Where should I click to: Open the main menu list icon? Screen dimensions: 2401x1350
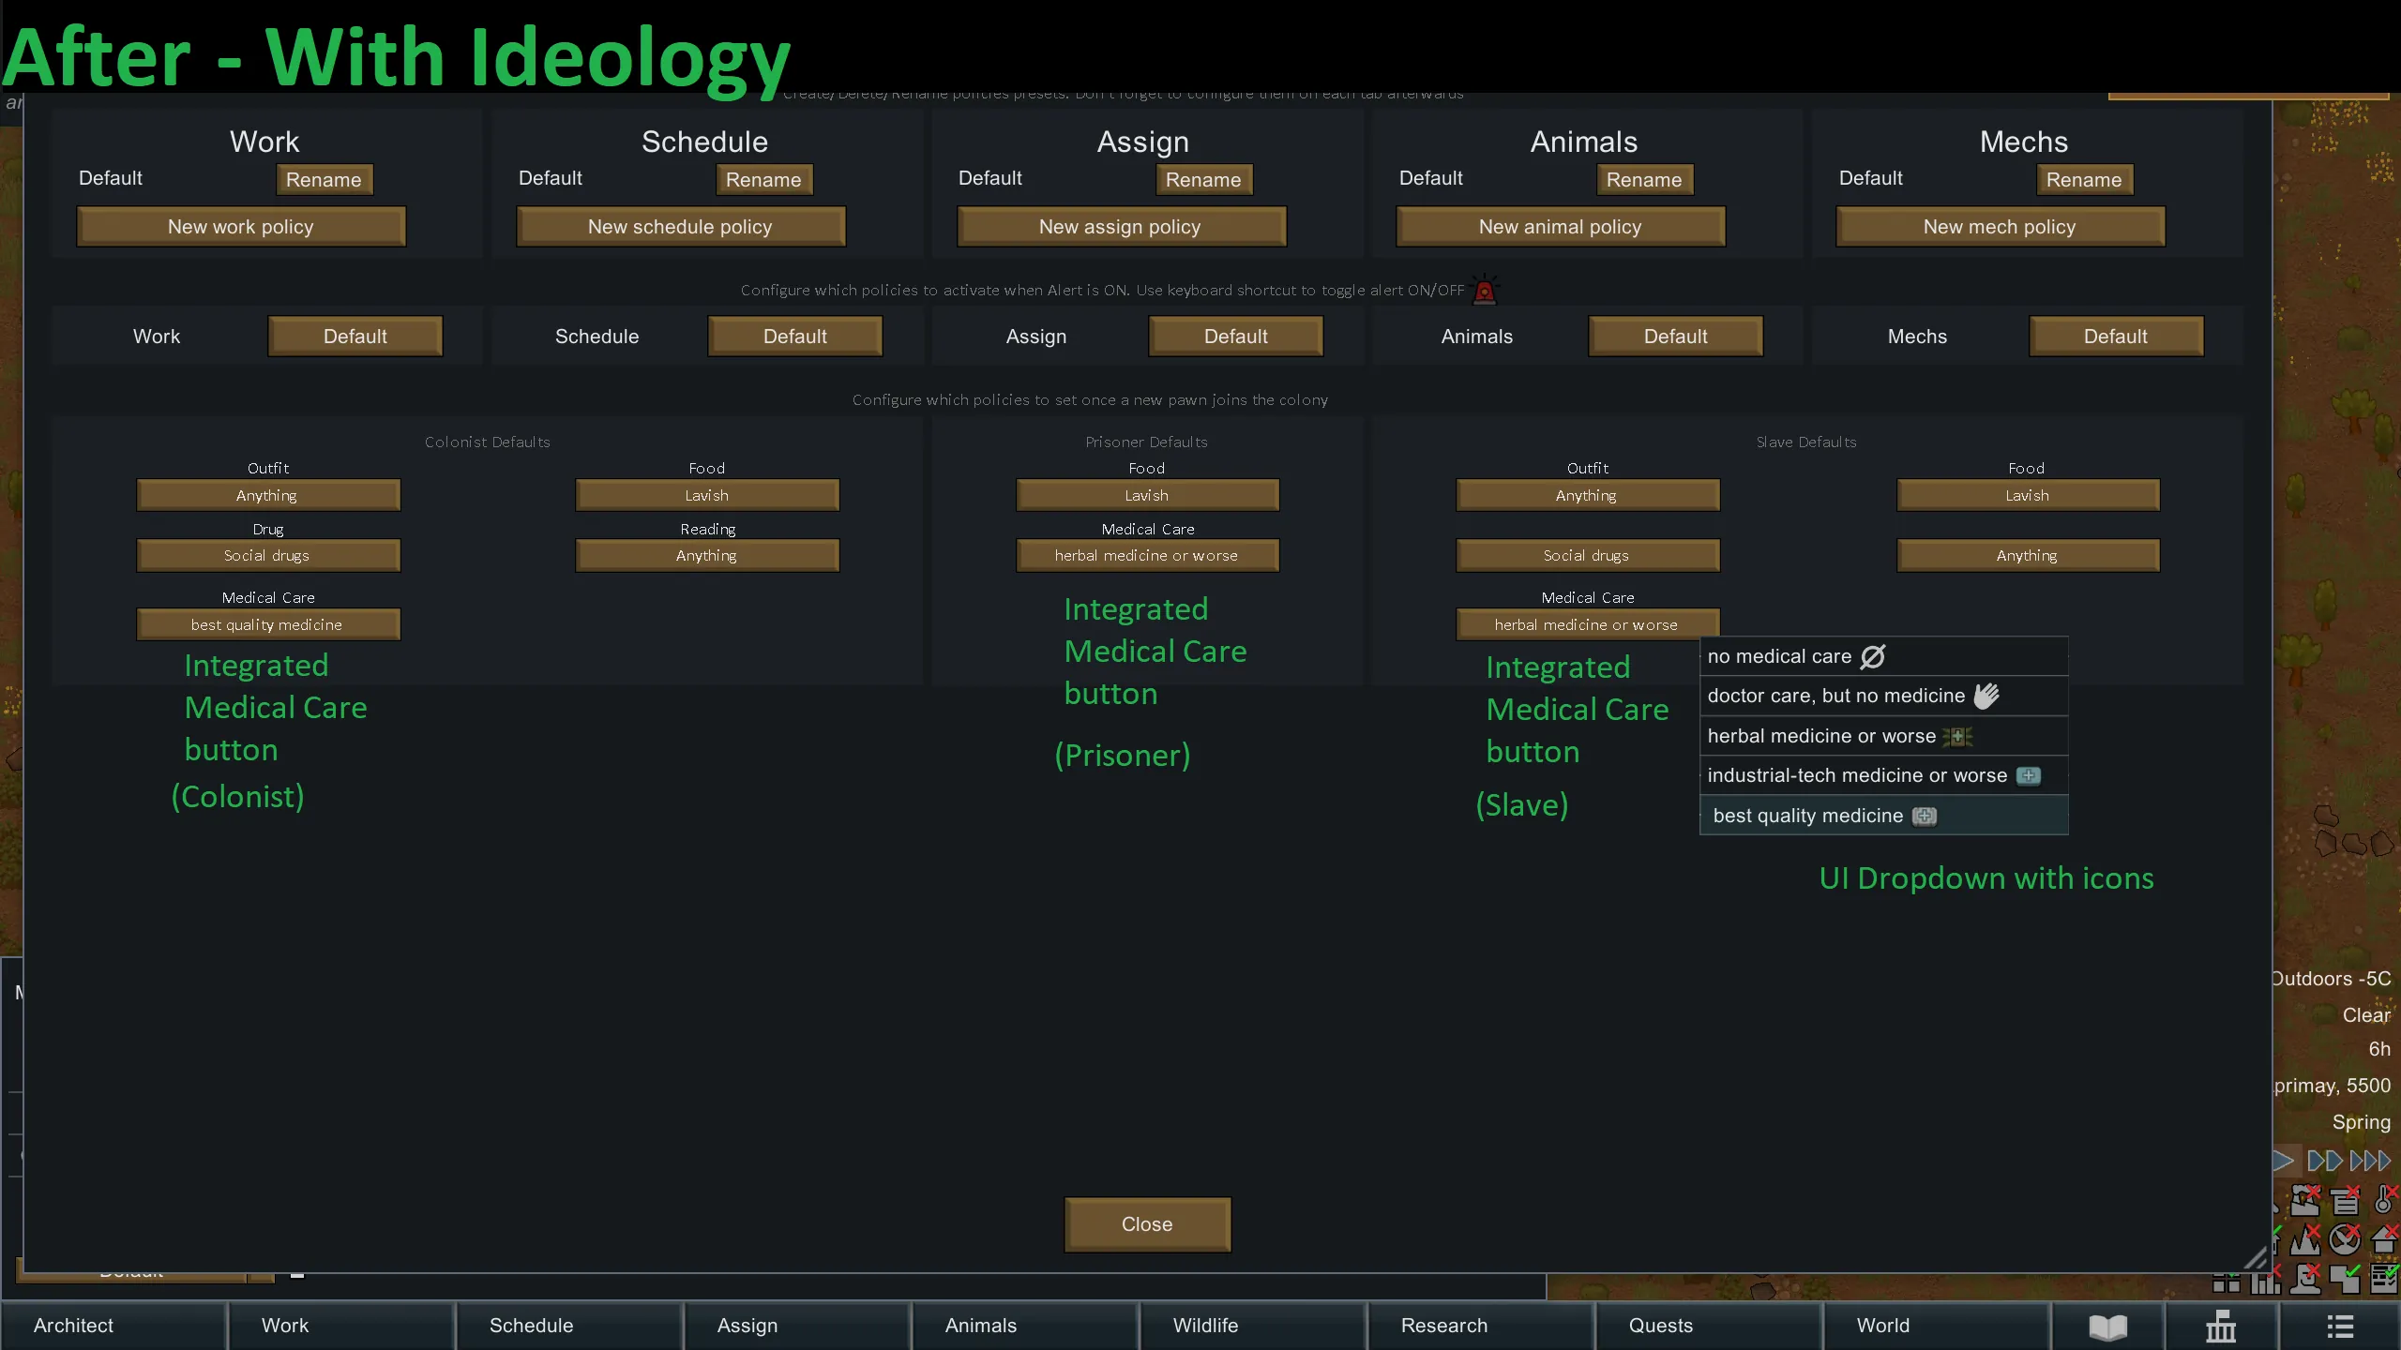(x=2339, y=1327)
